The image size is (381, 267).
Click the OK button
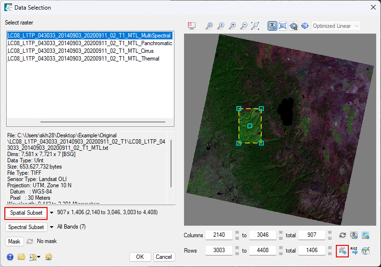140,257
